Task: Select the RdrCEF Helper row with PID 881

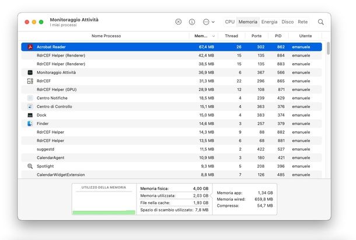Action: pos(172,141)
